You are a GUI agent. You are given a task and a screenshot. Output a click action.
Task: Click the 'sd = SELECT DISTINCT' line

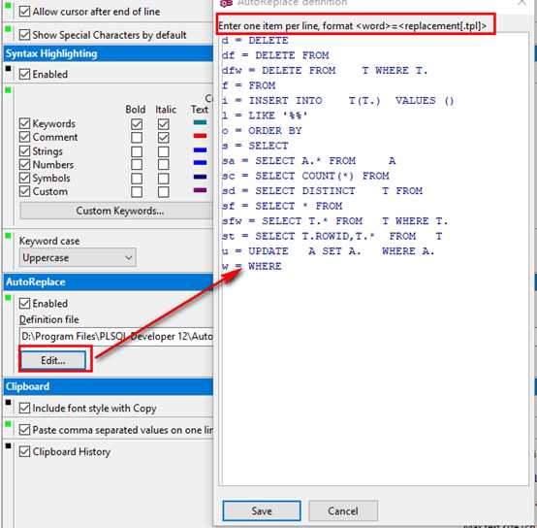point(322,190)
